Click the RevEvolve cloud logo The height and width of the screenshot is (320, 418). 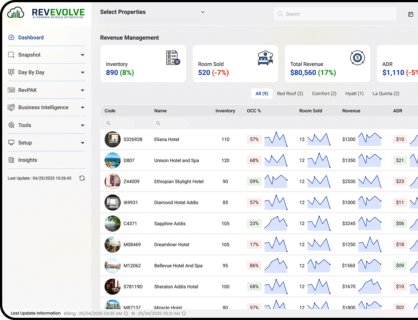coord(16,12)
